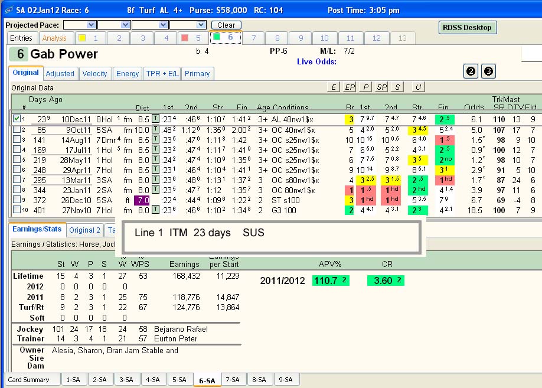Switch to the Velocity tab

pos(94,74)
